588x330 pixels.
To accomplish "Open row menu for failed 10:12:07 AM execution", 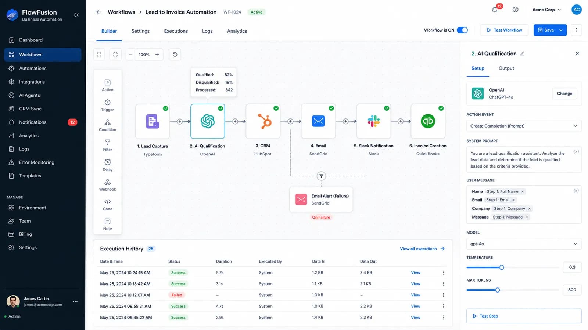I will [x=444, y=295].
